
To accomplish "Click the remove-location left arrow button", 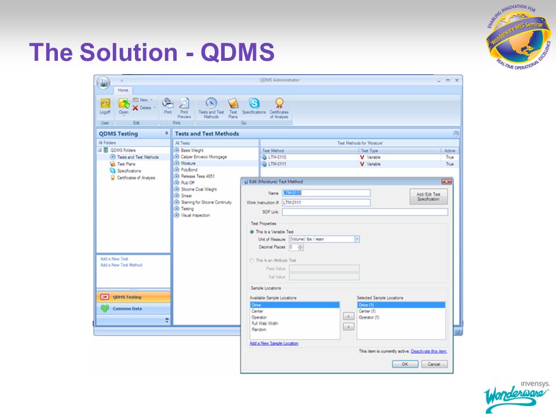I will 349,327.
